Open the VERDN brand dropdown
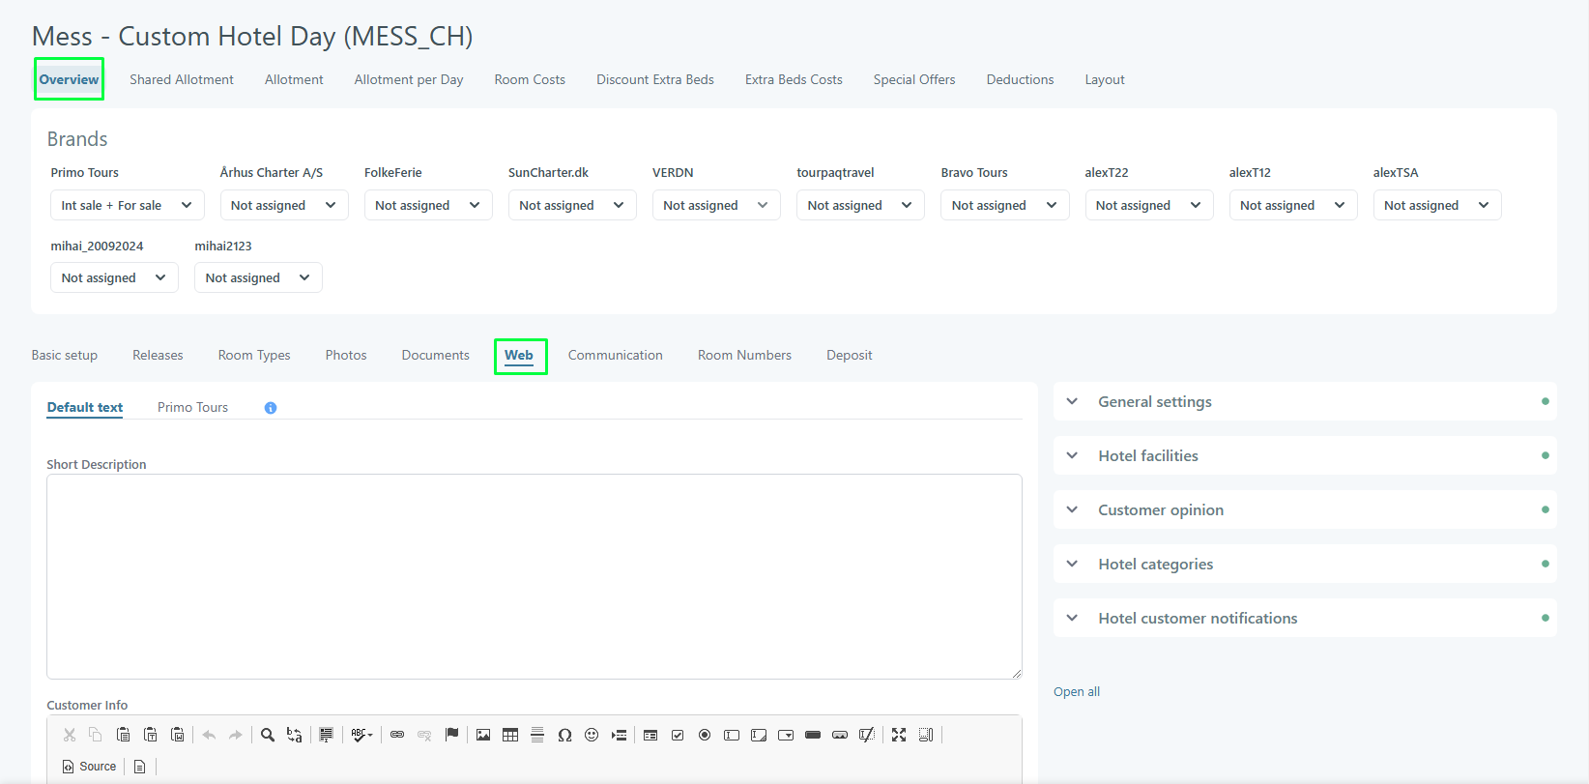The height and width of the screenshot is (784, 1589). [x=715, y=205]
